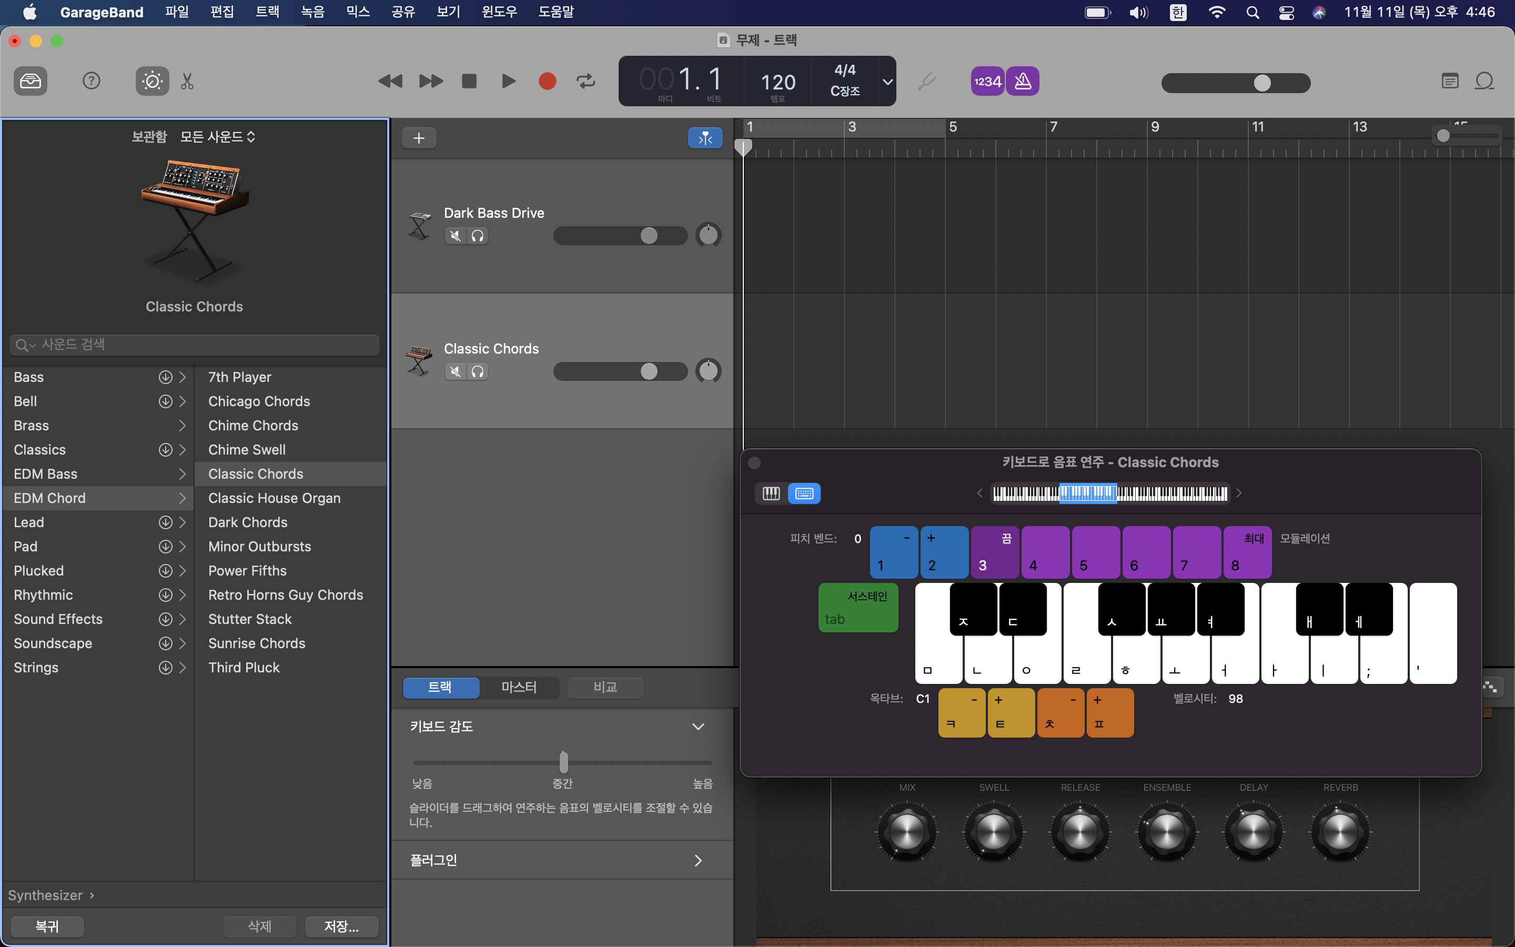Image resolution: width=1515 pixels, height=947 pixels.
Task: Select the Sunrise Chords patch
Action: (x=290, y=643)
